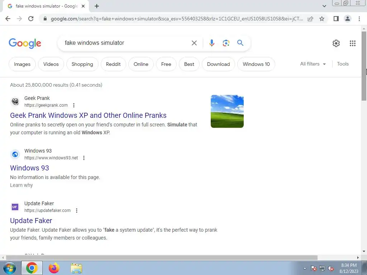Open the tab search chevron in Chrome

(x=324, y=6)
